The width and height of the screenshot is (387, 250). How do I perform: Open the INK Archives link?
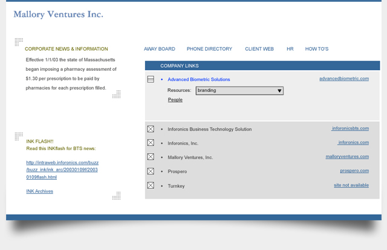[x=39, y=191]
